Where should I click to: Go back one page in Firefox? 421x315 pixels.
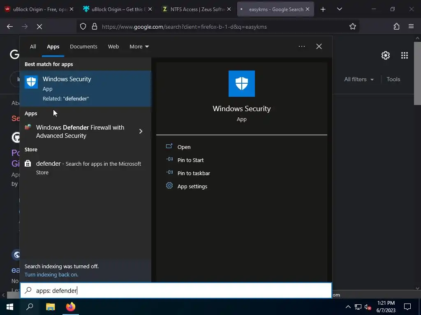tap(10, 27)
